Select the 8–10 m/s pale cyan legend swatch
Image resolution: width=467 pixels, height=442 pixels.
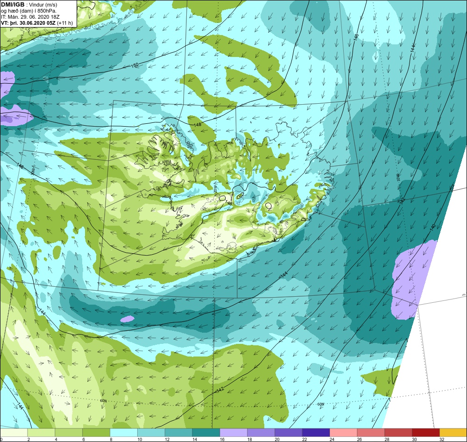124,433
